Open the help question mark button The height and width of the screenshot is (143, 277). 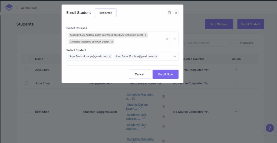coord(270,128)
